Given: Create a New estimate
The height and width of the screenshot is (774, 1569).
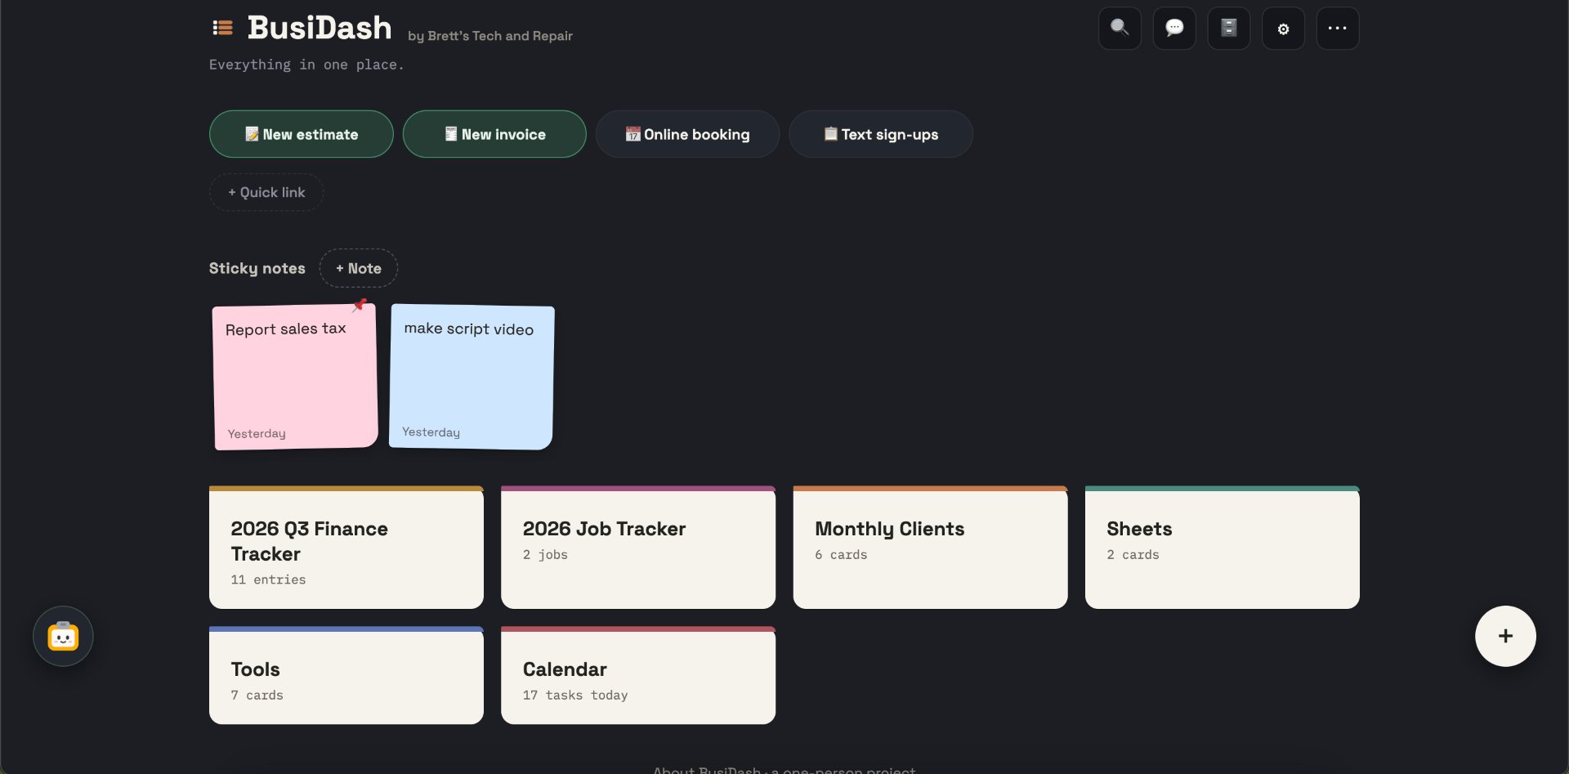Looking at the screenshot, I should [x=301, y=134].
